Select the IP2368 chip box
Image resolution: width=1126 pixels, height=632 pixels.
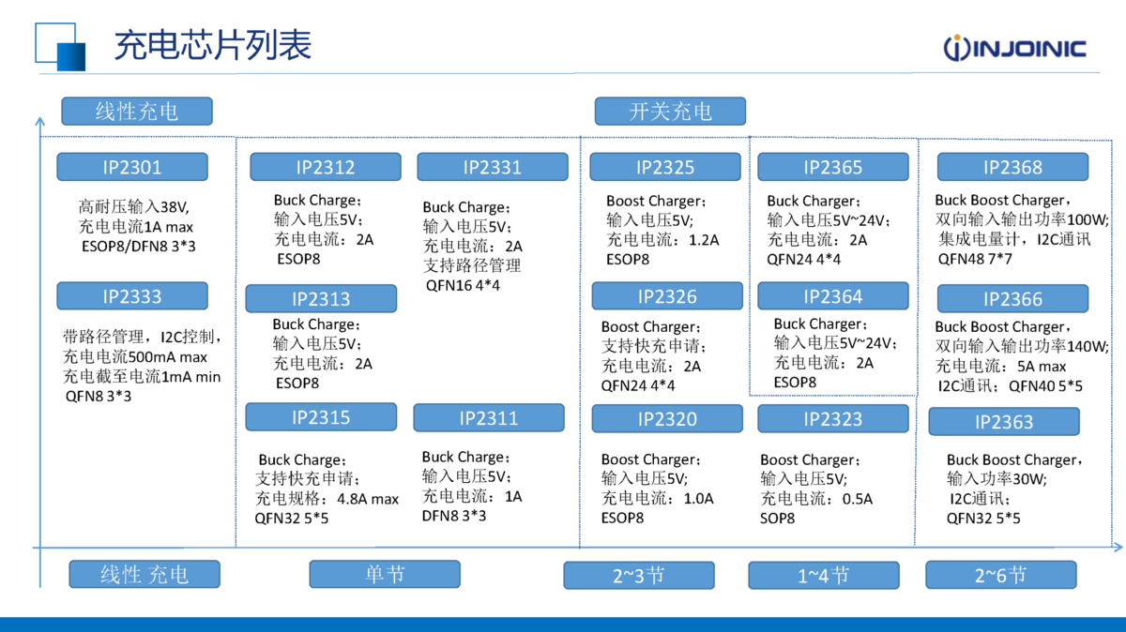tap(1012, 168)
